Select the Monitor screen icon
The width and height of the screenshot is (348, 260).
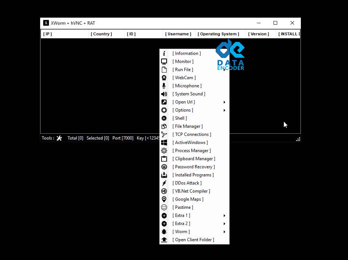tap(164, 62)
